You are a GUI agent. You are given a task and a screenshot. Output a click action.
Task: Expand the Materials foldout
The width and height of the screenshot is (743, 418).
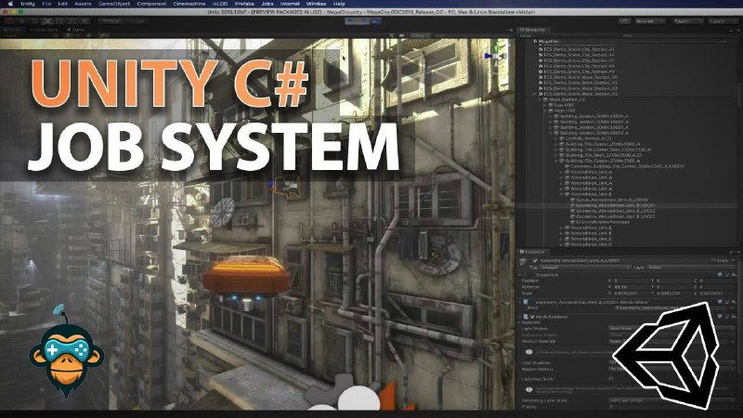coord(521,322)
